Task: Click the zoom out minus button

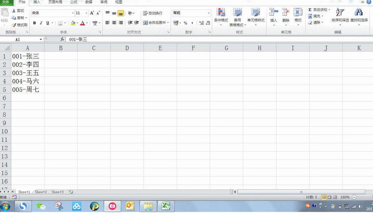Action: (x=354, y=197)
